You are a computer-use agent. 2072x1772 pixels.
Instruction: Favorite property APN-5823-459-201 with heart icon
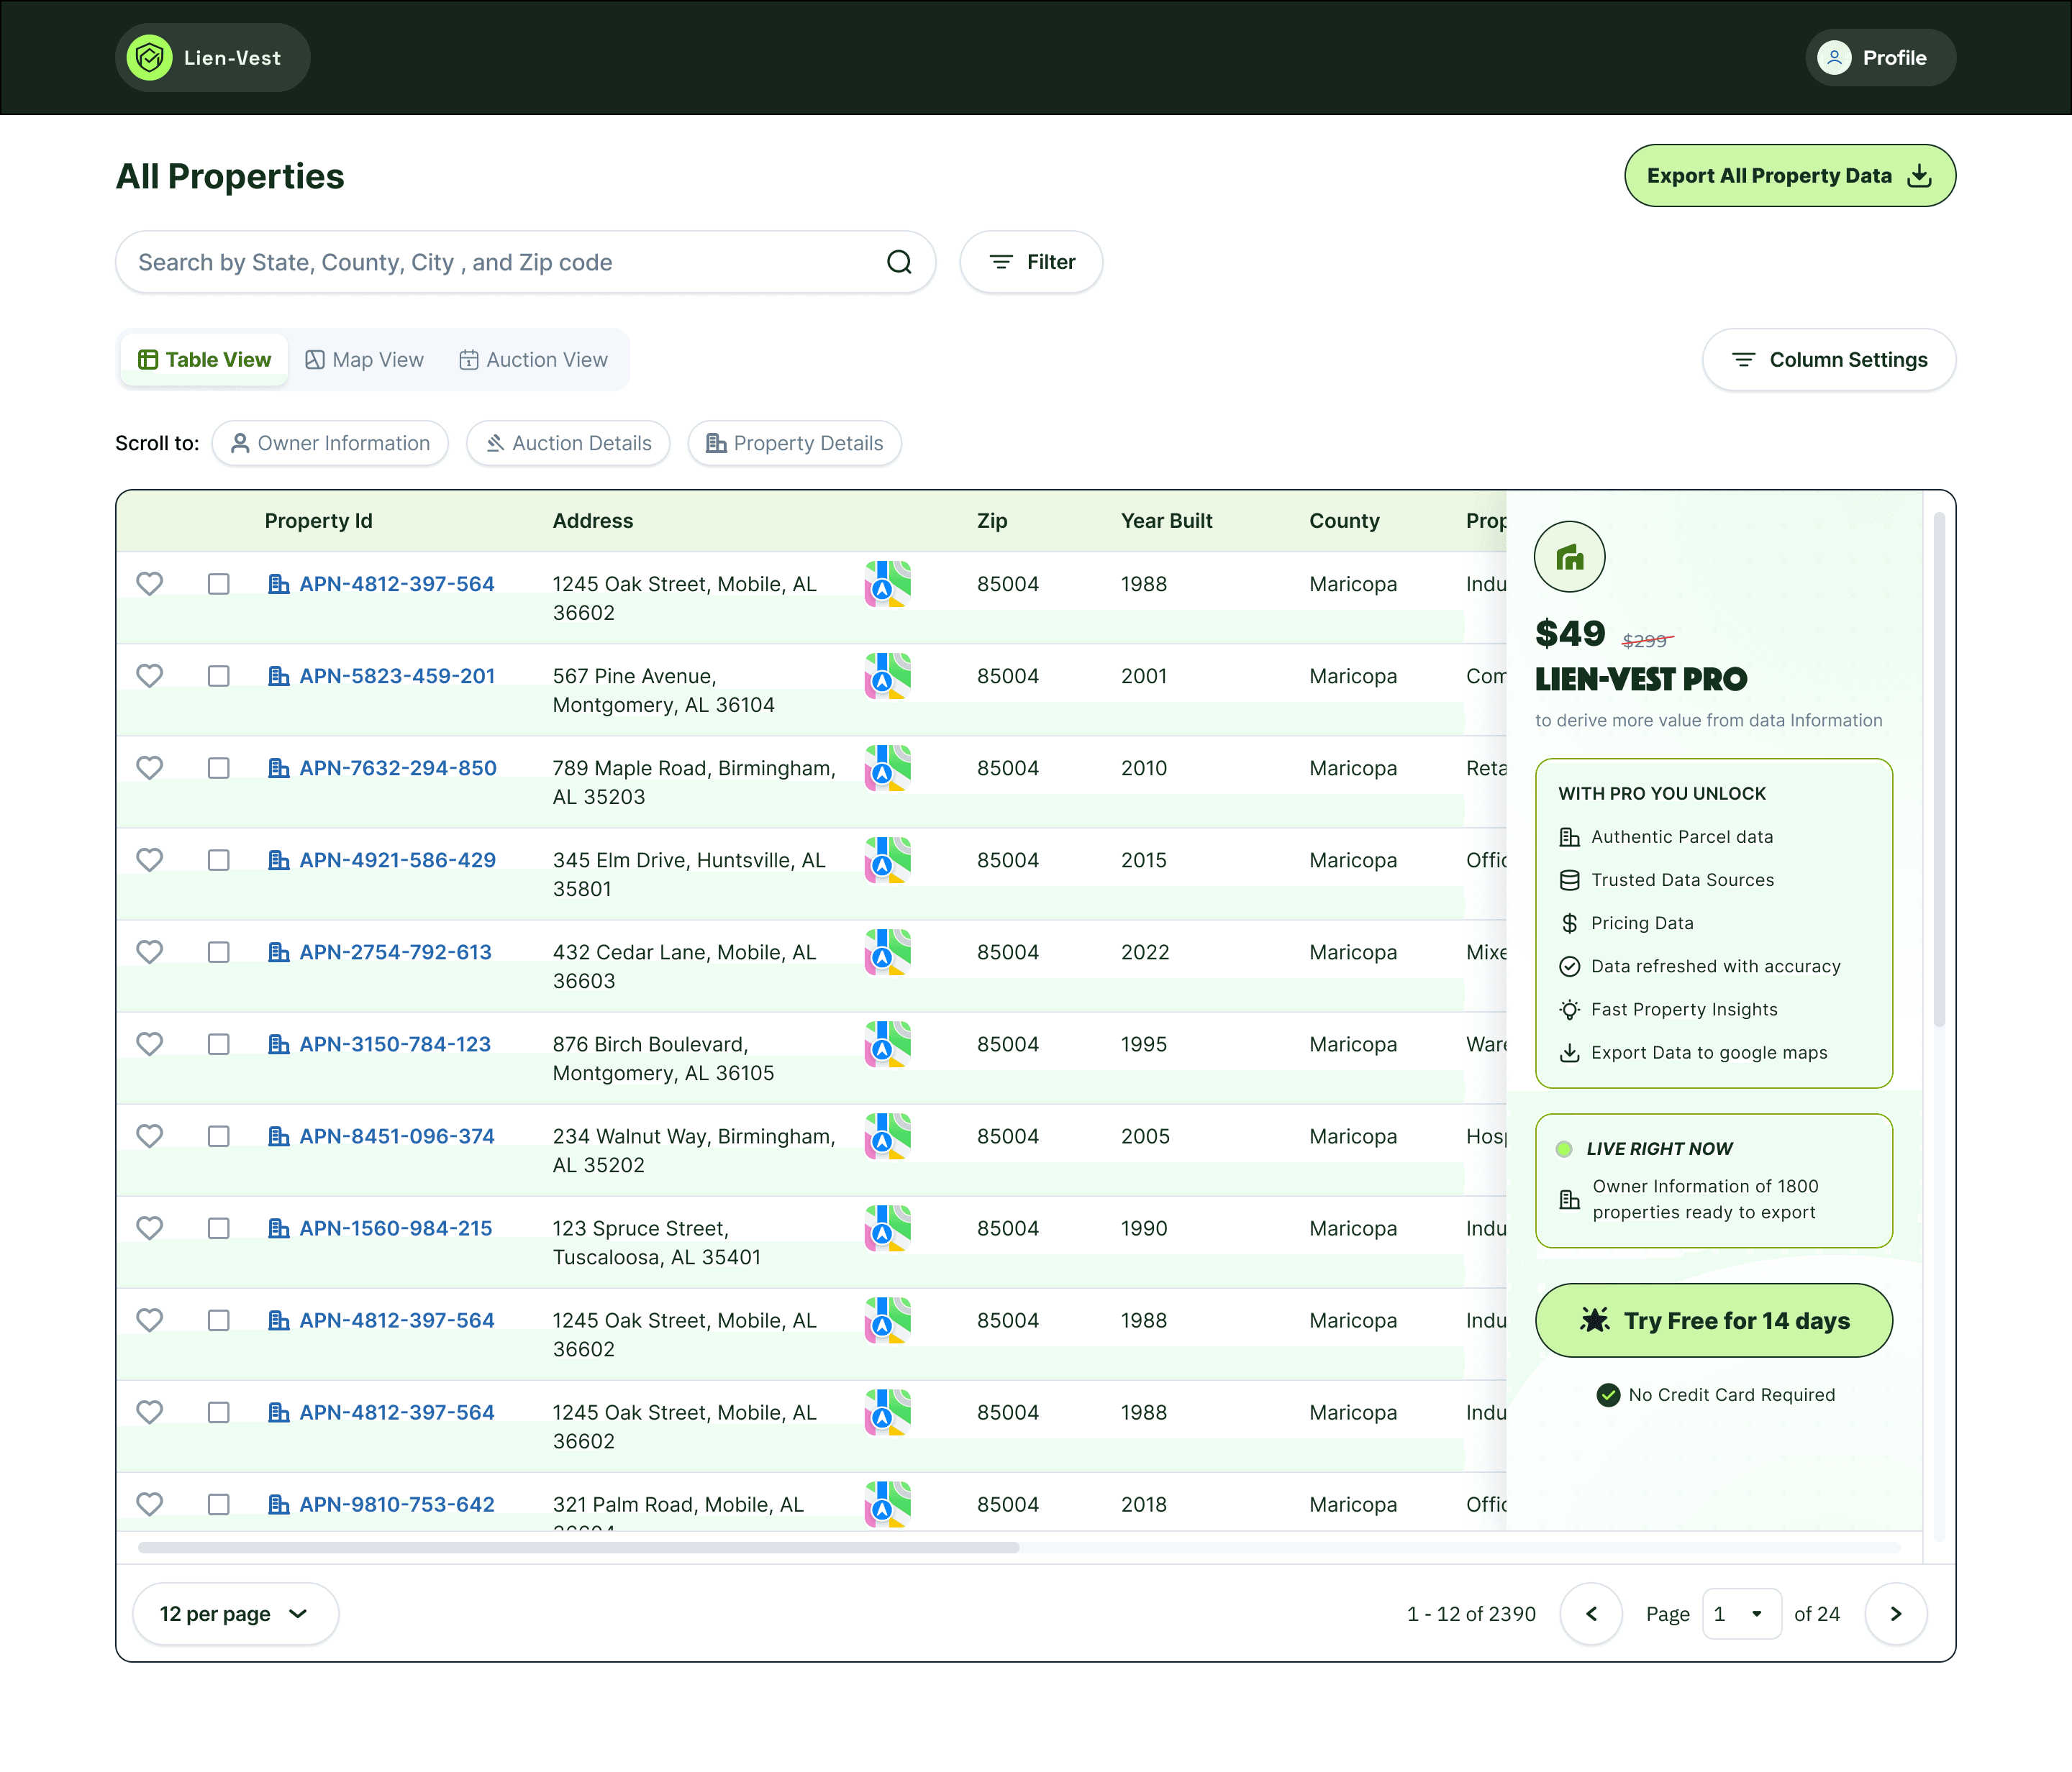150,675
